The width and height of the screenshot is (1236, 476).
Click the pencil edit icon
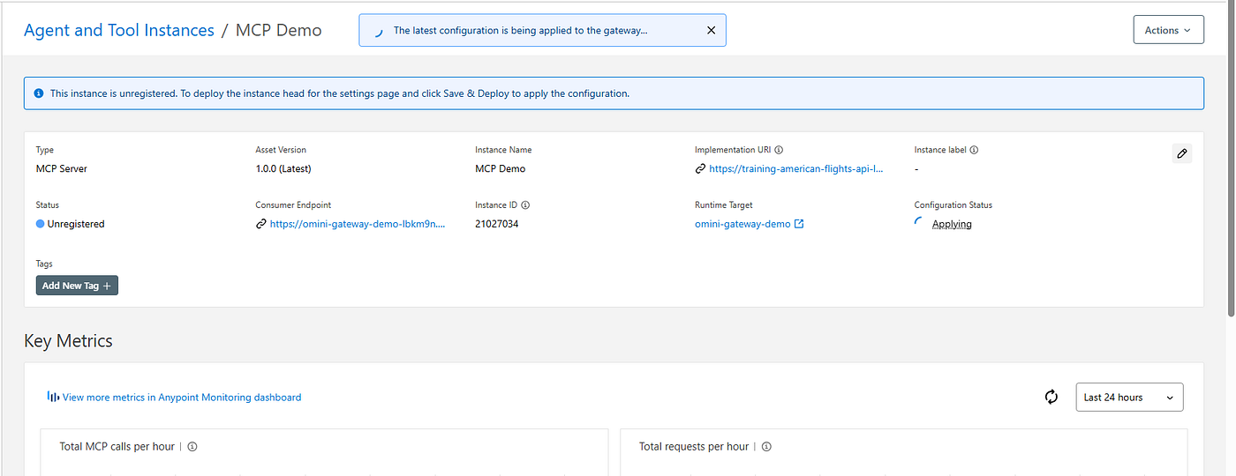pyautogui.click(x=1182, y=153)
